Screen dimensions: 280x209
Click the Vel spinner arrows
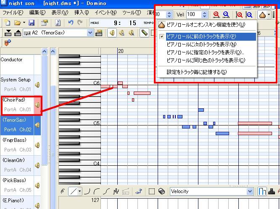[205, 14]
